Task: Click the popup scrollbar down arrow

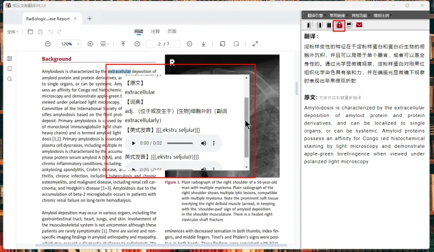Action: 247,167
